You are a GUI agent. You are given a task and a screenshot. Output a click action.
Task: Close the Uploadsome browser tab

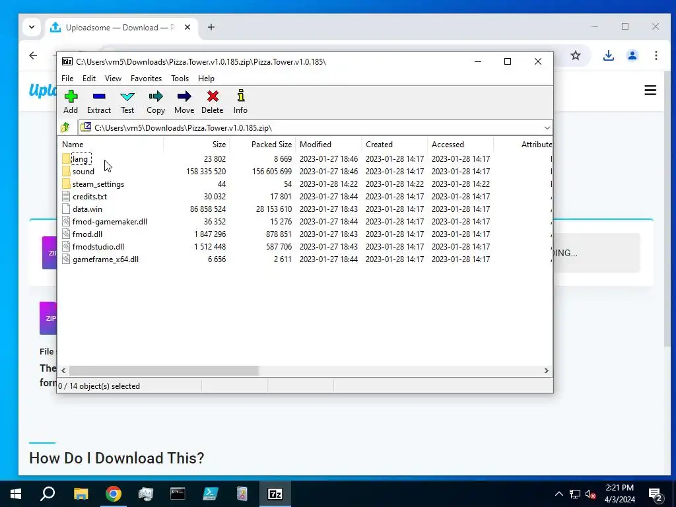(187, 27)
